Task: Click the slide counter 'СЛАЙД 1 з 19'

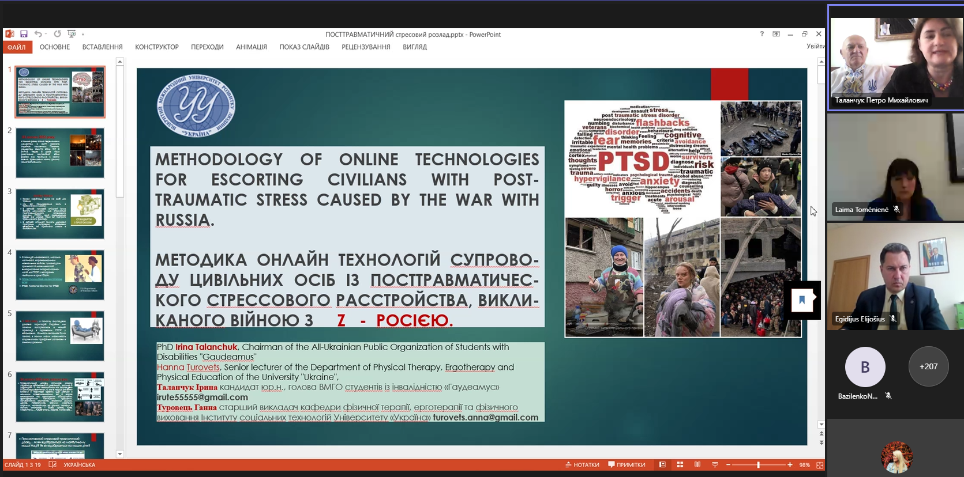Action: coord(23,465)
